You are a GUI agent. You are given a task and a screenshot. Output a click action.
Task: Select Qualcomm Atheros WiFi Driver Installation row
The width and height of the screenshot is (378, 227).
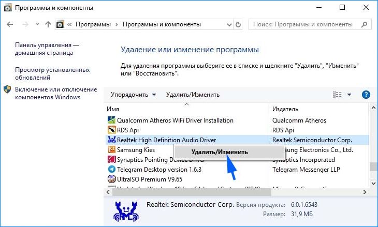coord(237,120)
